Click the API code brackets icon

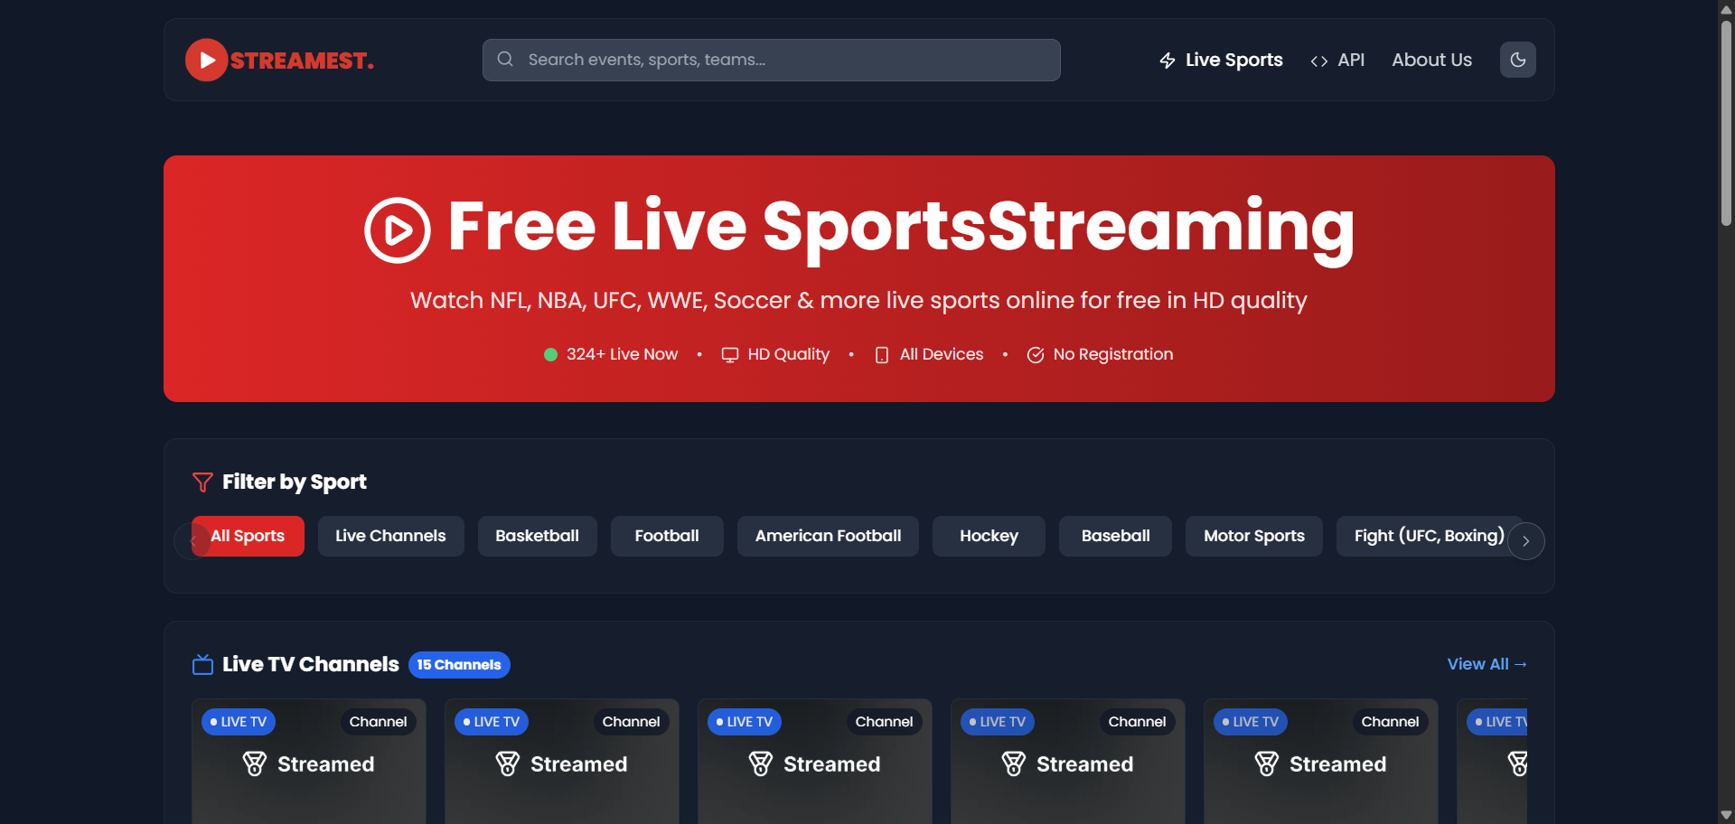coord(1319,61)
